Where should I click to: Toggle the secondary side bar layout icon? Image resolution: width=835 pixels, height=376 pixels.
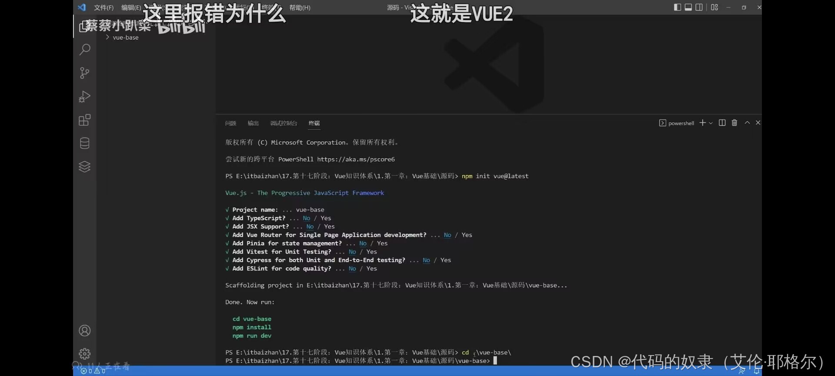(x=699, y=7)
